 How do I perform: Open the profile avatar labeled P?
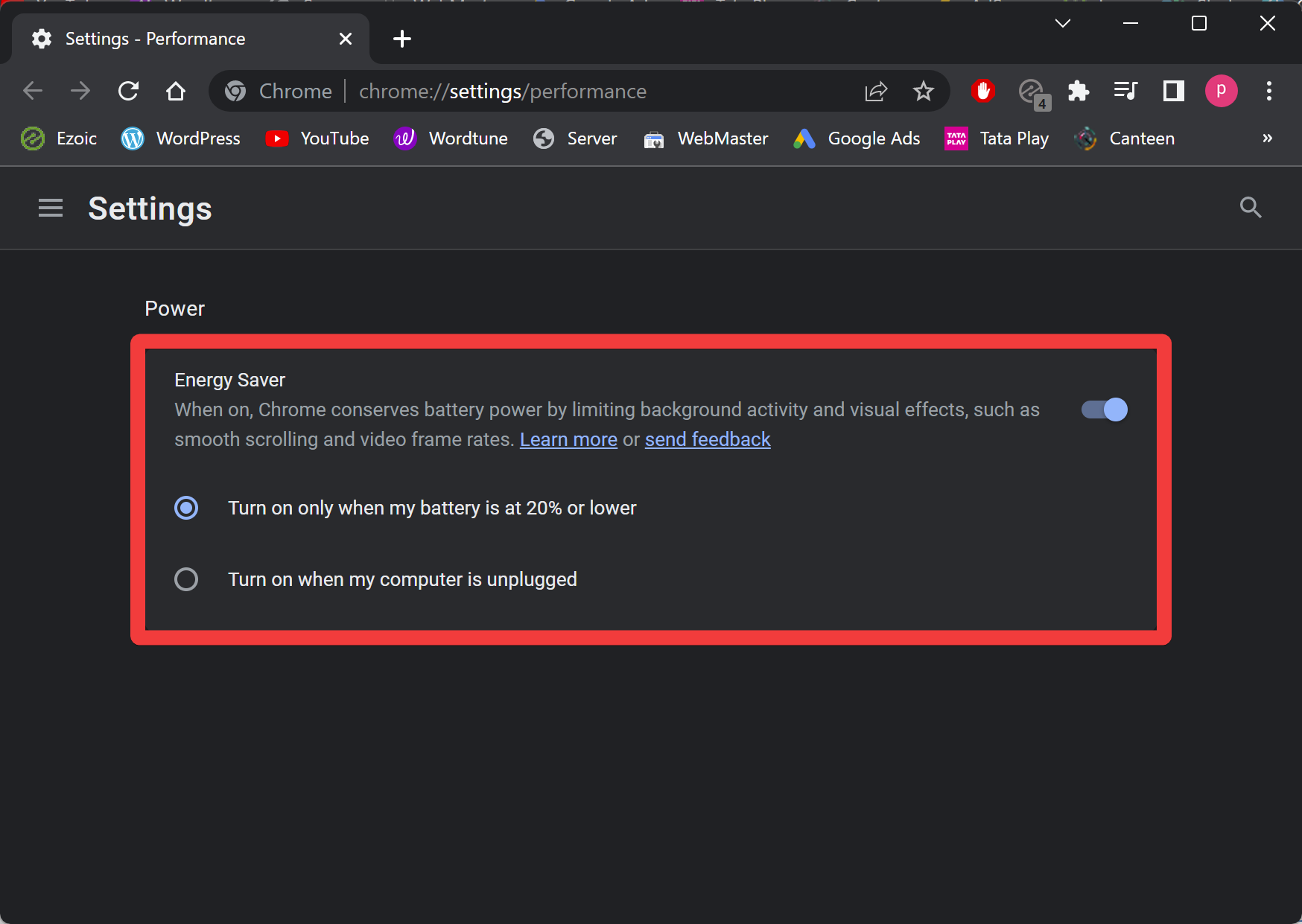(x=1222, y=91)
